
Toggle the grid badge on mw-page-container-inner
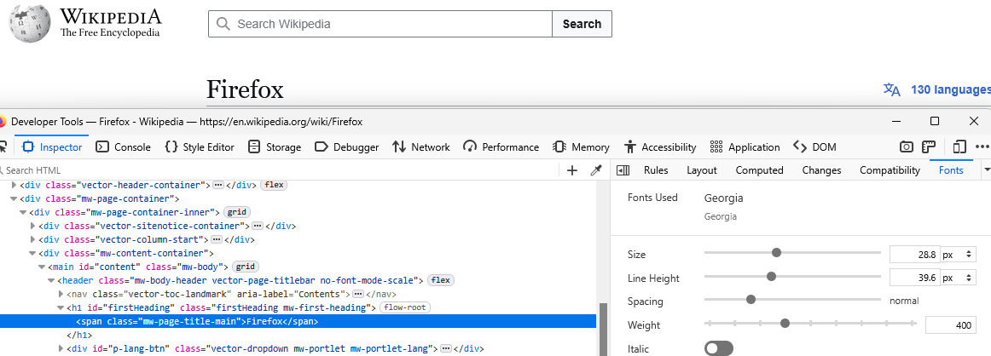click(237, 212)
